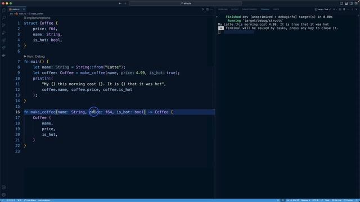Click 'String::from("Latte")' on line 8
Viewport: 360px width, 202px height.
pos(100,67)
